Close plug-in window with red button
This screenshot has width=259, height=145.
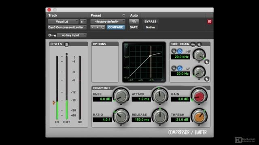pyautogui.click(x=49, y=10)
